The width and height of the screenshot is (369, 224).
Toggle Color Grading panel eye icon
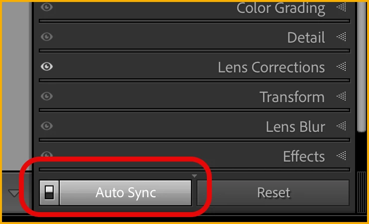tap(47, 7)
